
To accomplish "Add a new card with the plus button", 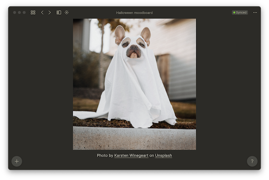I will pyautogui.click(x=17, y=161).
